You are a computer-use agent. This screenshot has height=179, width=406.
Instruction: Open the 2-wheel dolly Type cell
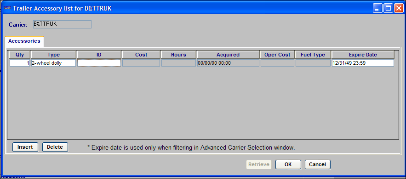pos(53,63)
